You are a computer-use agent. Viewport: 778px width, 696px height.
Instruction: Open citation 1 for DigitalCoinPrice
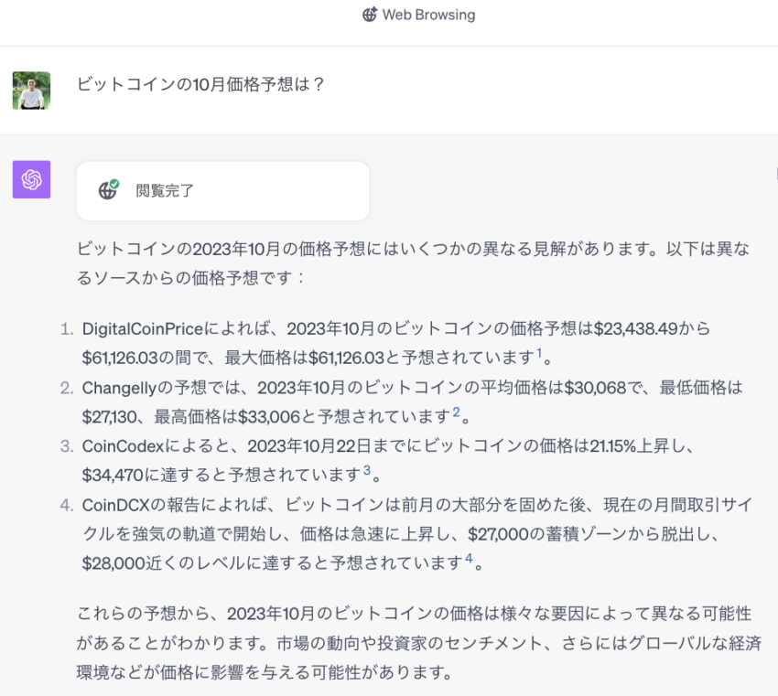(x=539, y=353)
